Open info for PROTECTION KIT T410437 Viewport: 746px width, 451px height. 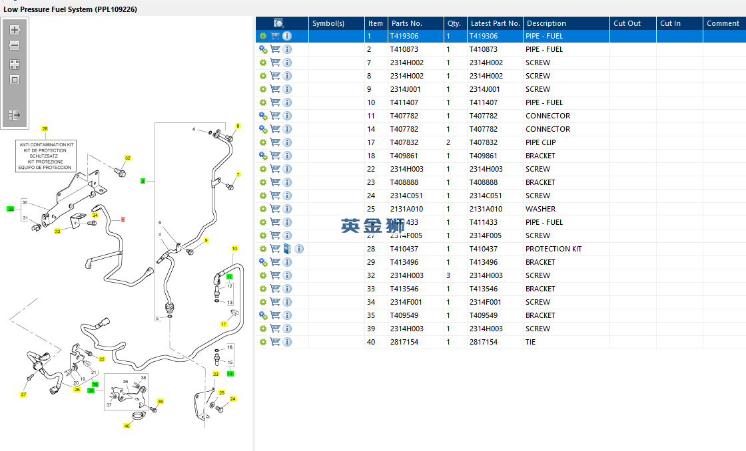[x=299, y=249]
